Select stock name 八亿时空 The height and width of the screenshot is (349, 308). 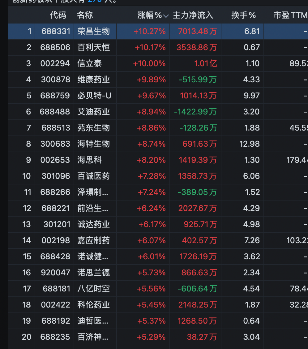pyautogui.click(x=94, y=289)
